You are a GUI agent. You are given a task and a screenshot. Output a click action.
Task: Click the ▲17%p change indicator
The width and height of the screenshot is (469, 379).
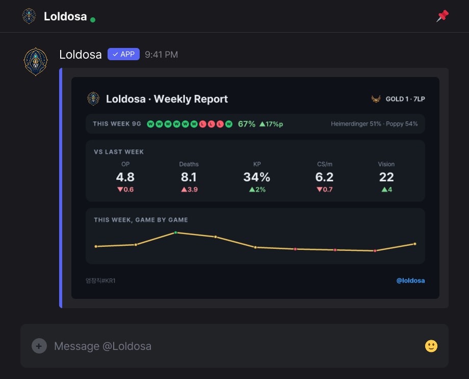pyautogui.click(x=271, y=124)
